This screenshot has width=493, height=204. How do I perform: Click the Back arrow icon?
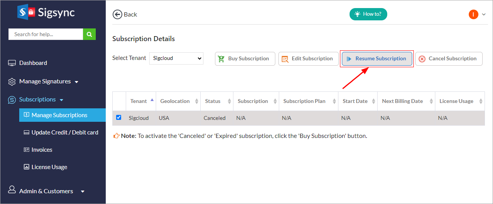click(117, 15)
